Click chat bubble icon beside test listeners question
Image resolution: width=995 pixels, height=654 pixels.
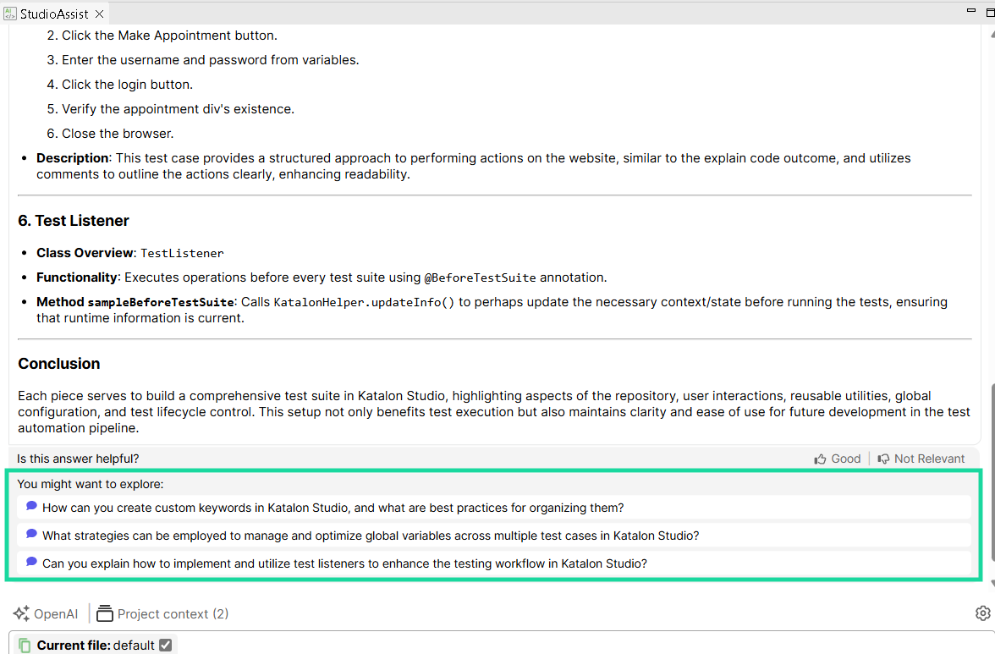coord(31,562)
